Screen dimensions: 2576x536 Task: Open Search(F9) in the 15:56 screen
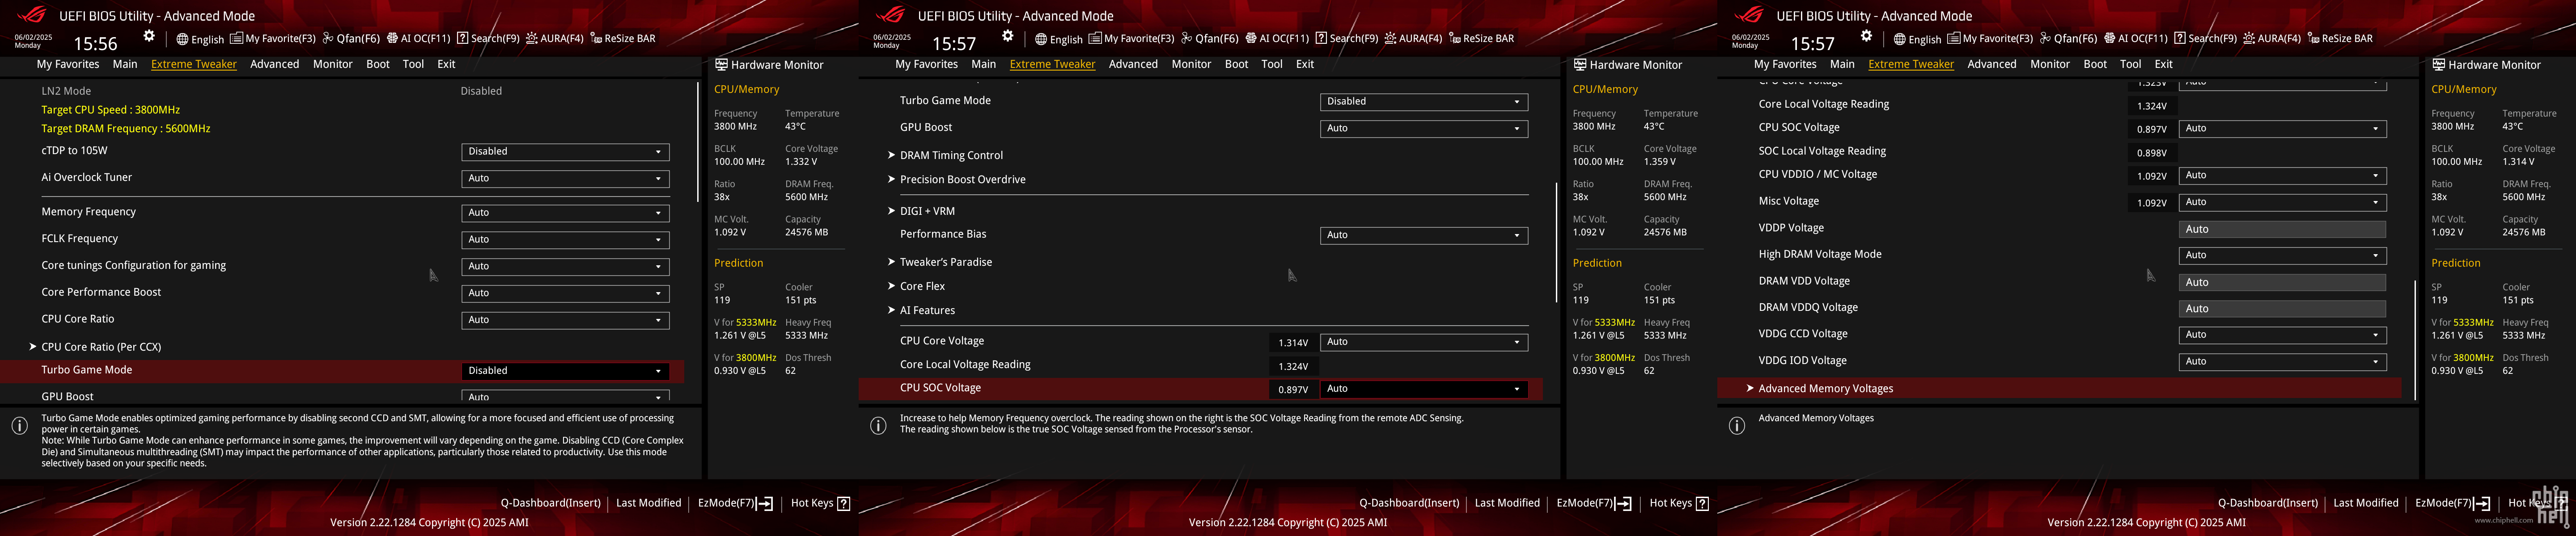click(488, 39)
